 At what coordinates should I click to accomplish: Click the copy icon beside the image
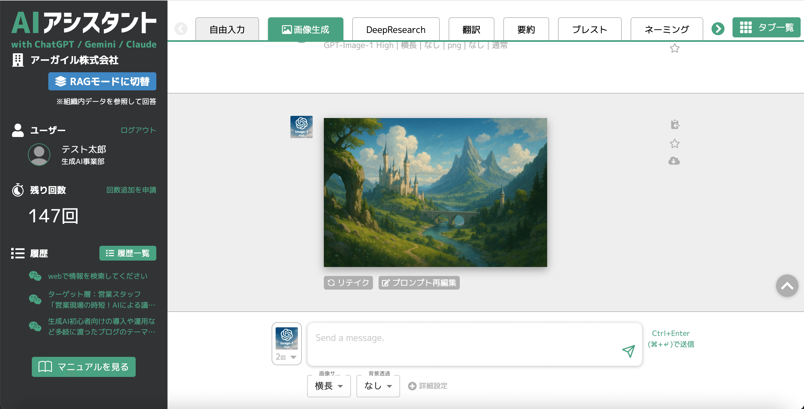[675, 124]
